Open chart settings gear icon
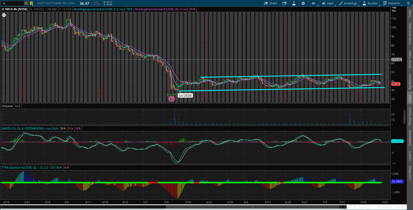This screenshot has height=210, width=413. click(x=303, y=3)
